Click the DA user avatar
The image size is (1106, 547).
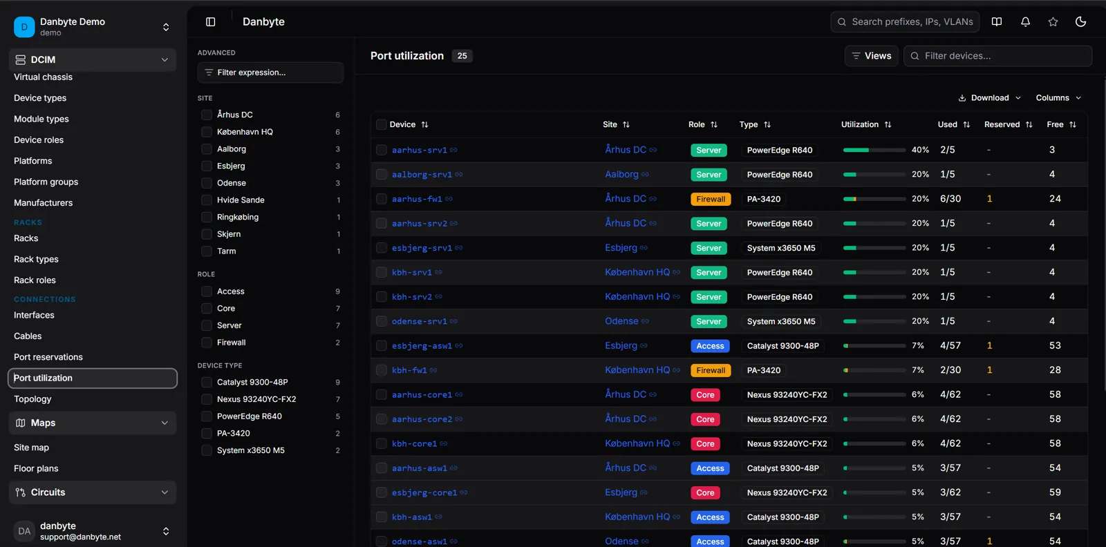[24, 531]
